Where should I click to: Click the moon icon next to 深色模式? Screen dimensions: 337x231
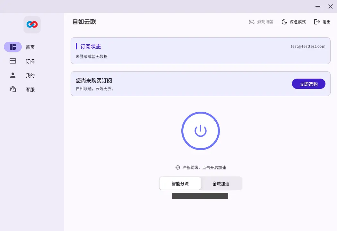(x=284, y=22)
